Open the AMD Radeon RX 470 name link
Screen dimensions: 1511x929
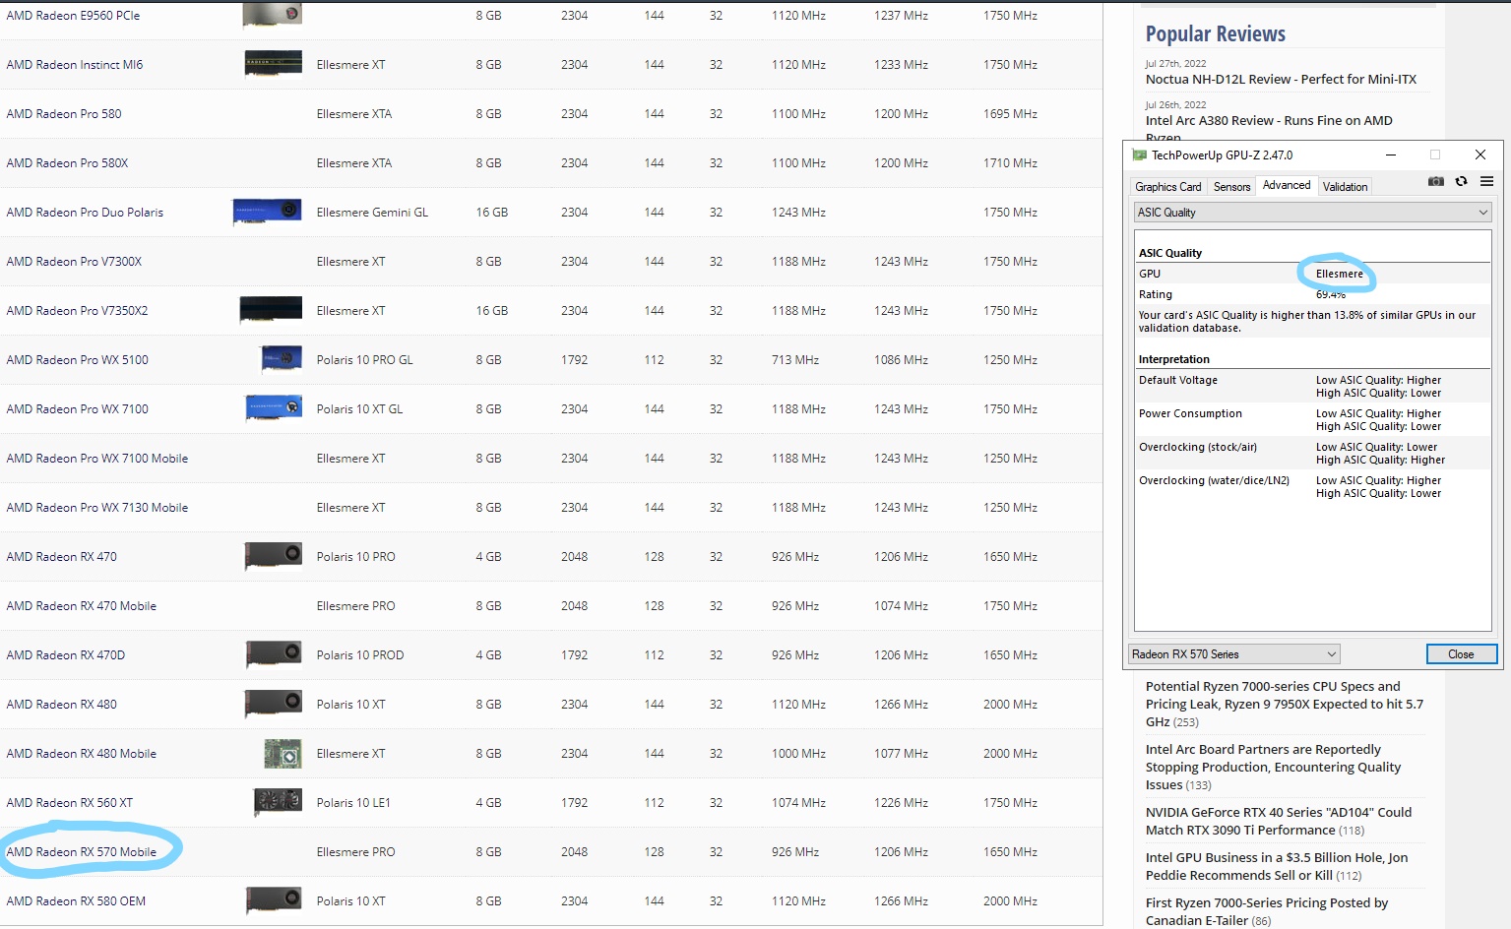pos(61,557)
